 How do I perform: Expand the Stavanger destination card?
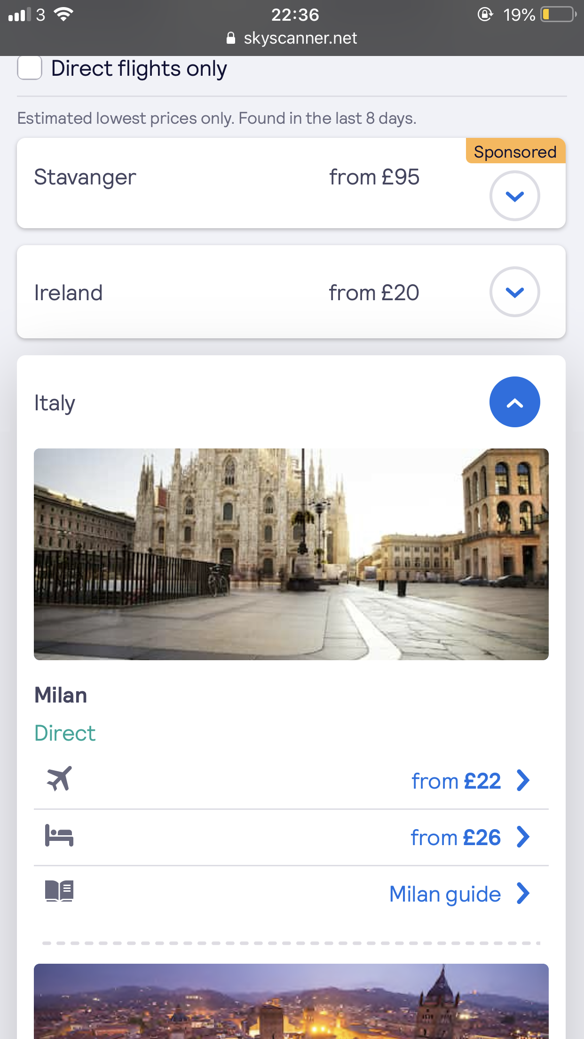(514, 195)
